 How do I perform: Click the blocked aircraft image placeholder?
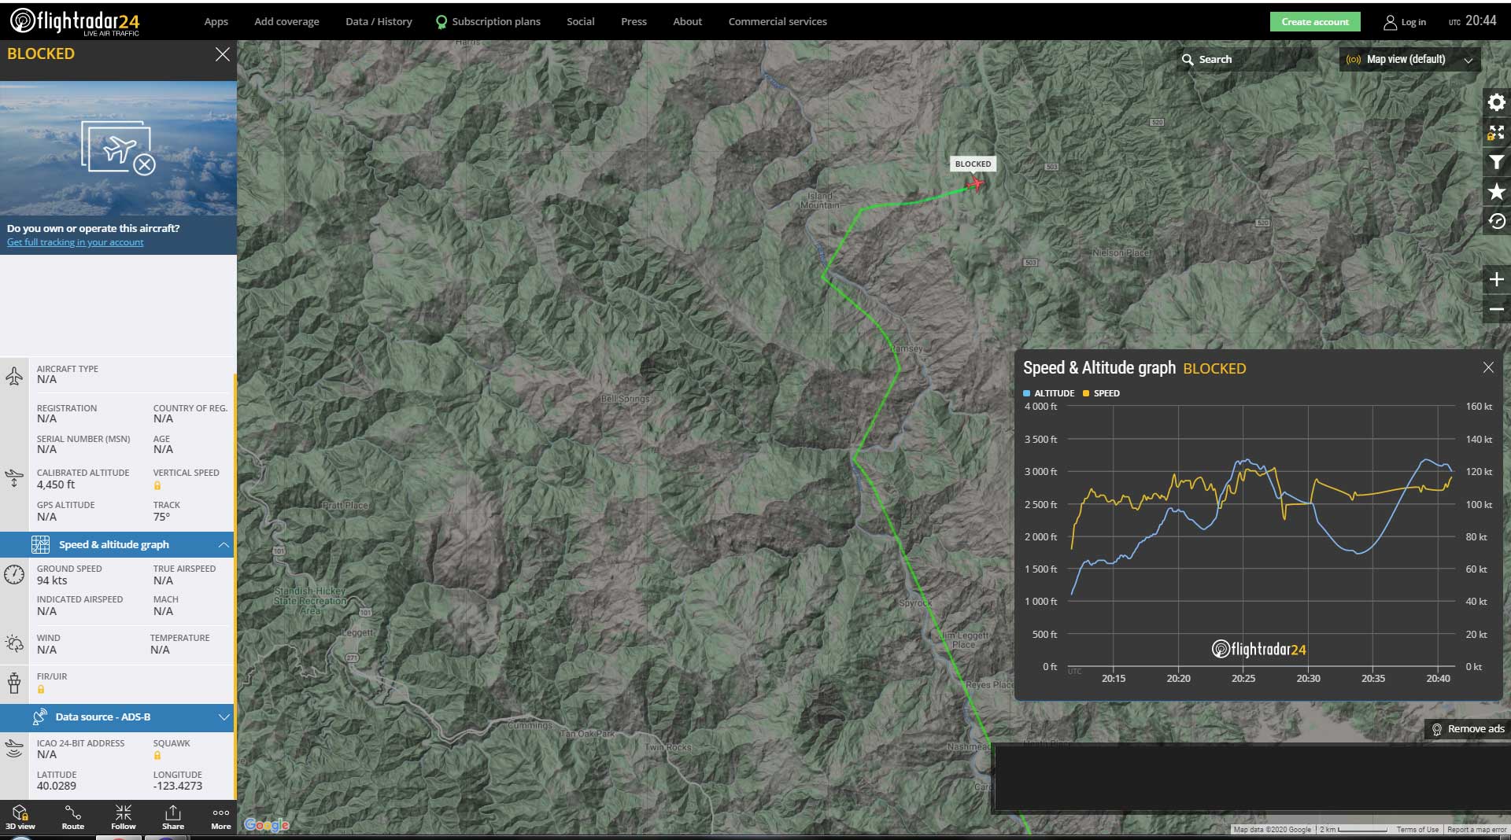pos(118,147)
